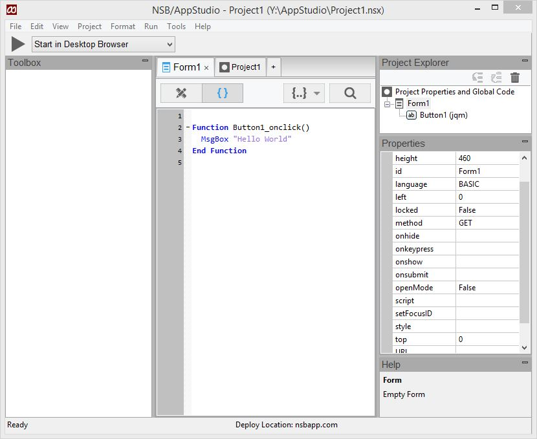Select the Project Properties and Global Code icon
Screen dimensions: 537x439
pyautogui.click(x=387, y=92)
